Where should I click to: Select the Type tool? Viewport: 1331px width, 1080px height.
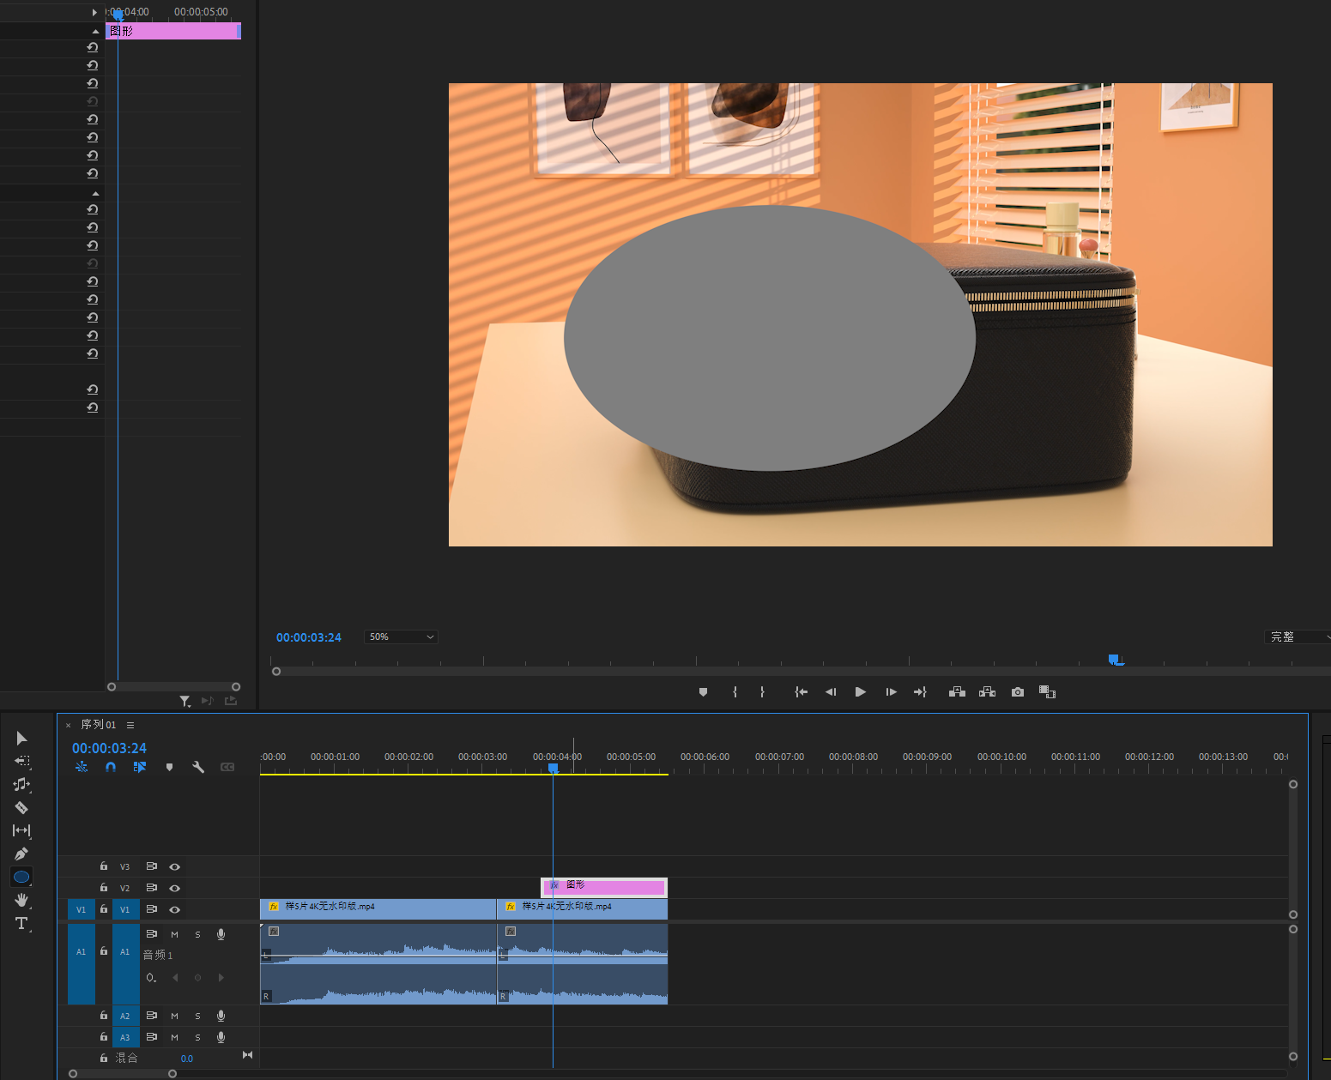point(21,923)
